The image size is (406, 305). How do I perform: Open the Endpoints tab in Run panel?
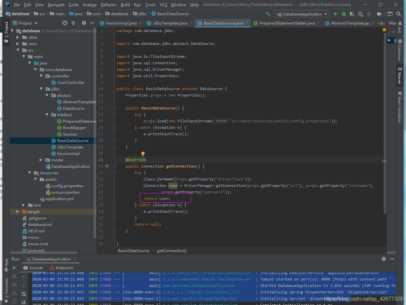coord(64,268)
